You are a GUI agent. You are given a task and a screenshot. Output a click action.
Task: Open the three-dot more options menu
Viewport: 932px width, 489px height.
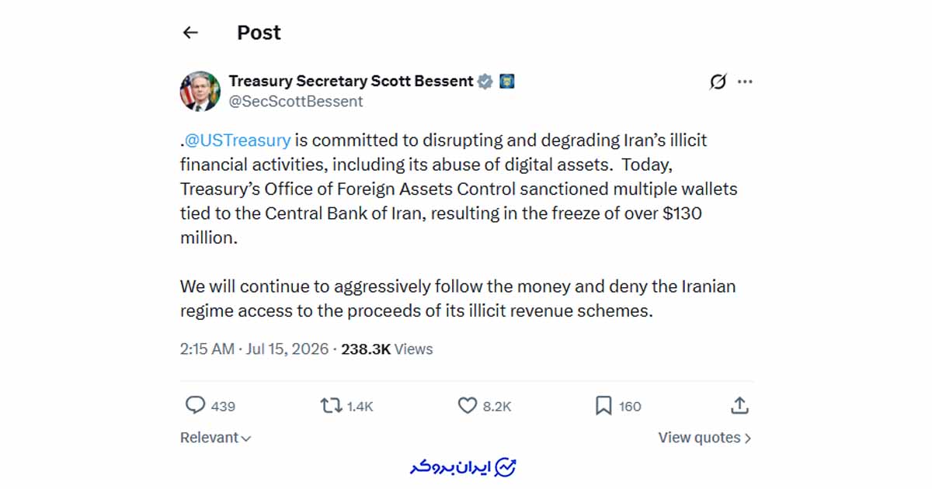745,81
